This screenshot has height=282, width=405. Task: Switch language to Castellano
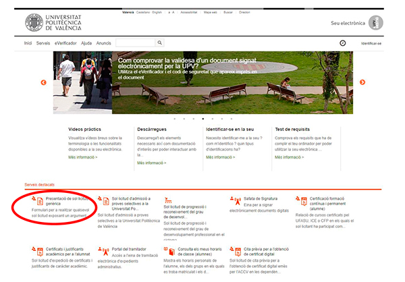point(142,13)
